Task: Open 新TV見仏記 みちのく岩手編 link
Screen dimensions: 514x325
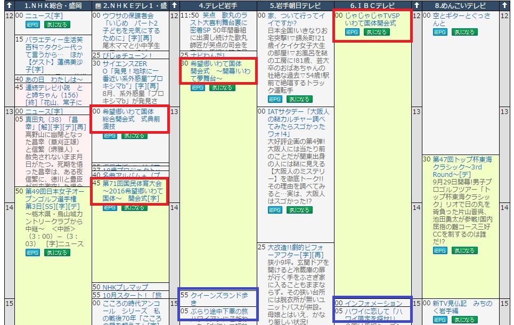Action: [x=462, y=307]
